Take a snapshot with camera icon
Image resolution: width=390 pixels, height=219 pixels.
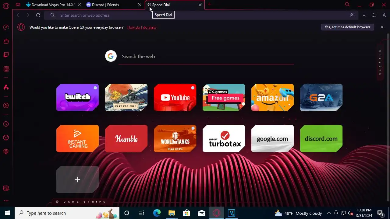(352, 15)
